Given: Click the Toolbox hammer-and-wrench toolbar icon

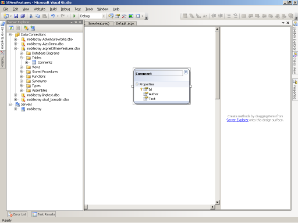Looking at the screenshot, I should tap(124, 16).
